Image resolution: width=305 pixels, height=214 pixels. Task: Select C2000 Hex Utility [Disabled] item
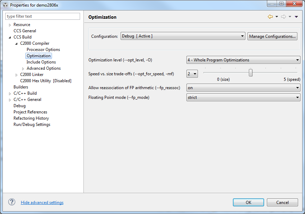point(46,80)
